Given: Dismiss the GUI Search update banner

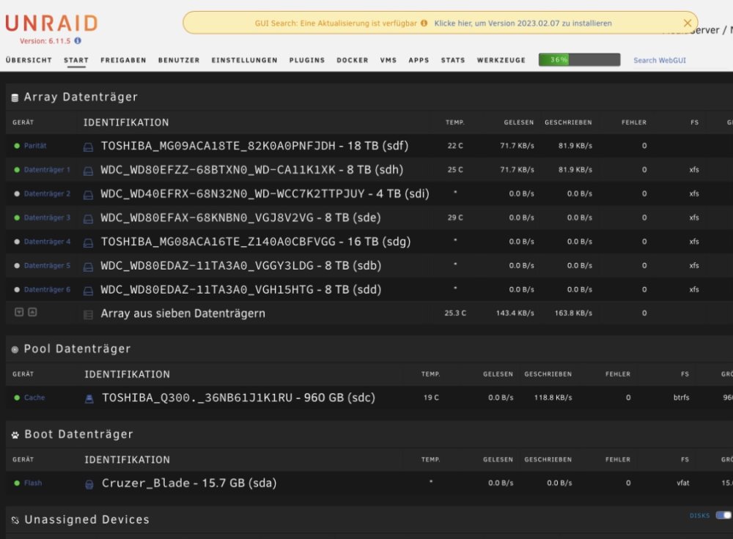Looking at the screenshot, I should tap(688, 23).
